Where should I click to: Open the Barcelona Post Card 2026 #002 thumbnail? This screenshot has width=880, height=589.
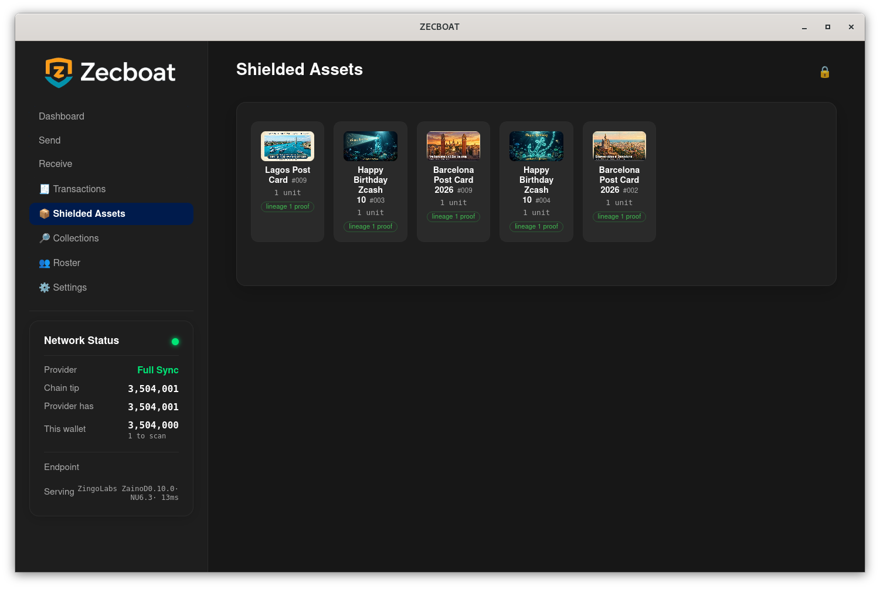tap(619, 146)
